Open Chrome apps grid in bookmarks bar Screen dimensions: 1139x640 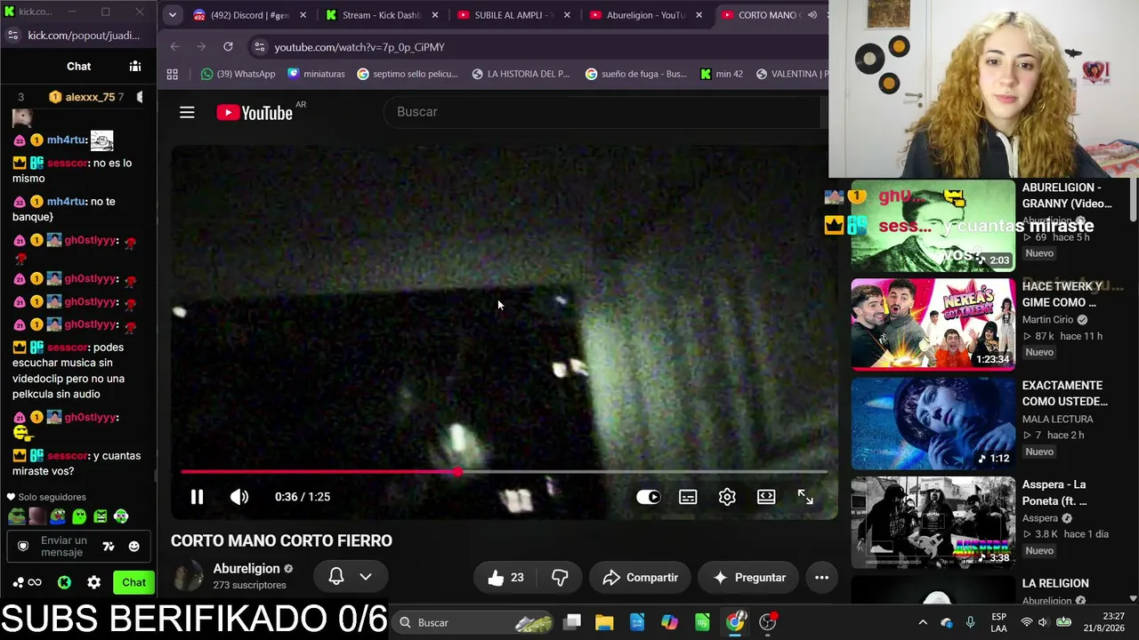172,74
